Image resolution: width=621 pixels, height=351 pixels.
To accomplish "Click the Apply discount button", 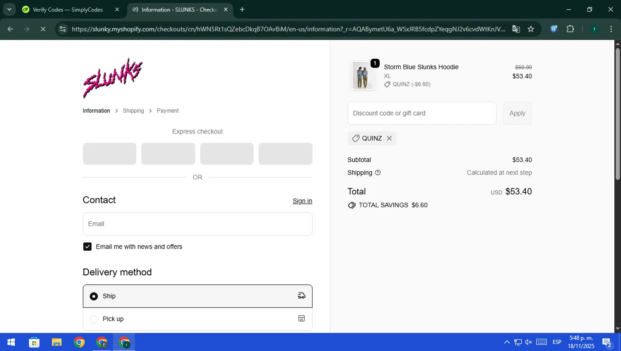I will point(517,113).
